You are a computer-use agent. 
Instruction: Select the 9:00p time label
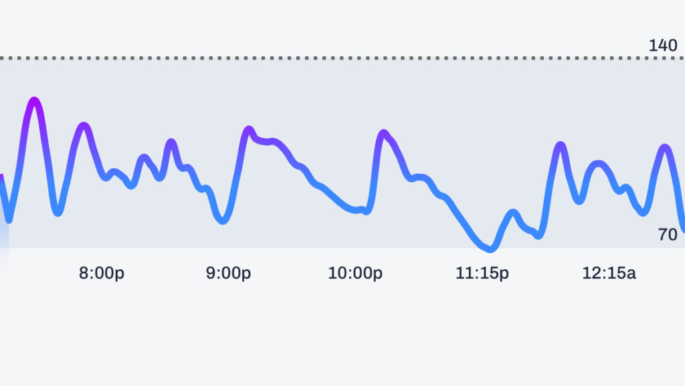click(229, 272)
